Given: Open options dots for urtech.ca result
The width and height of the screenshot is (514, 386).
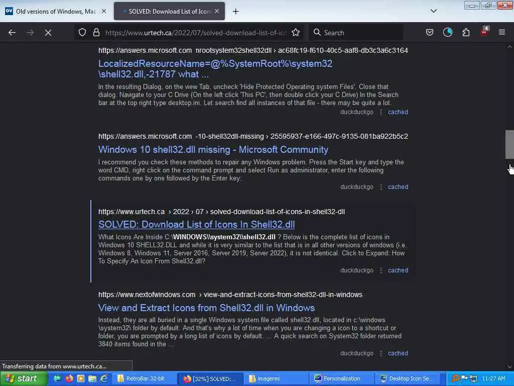Looking at the screenshot, I should coord(381,270).
